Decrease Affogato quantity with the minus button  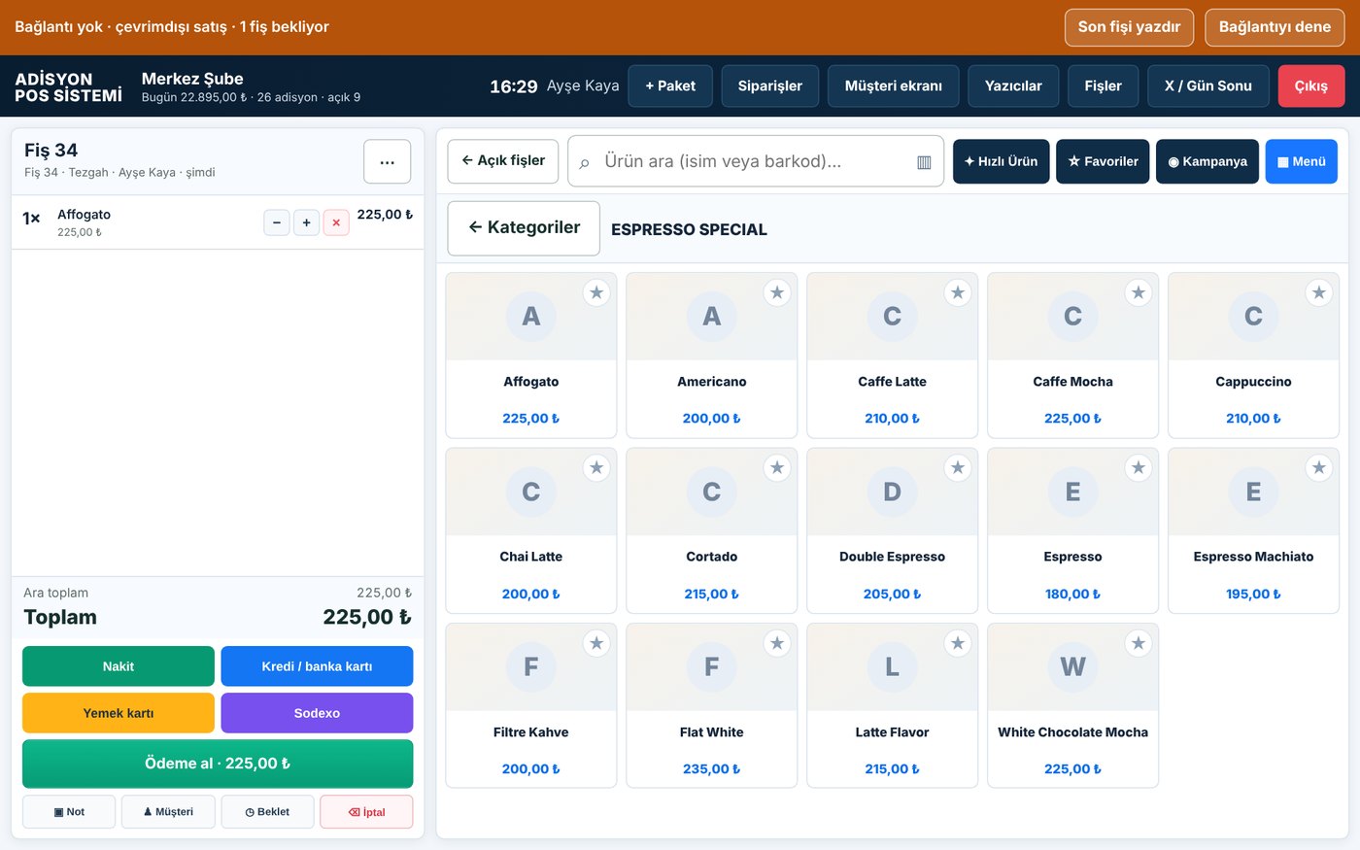[277, 222]
